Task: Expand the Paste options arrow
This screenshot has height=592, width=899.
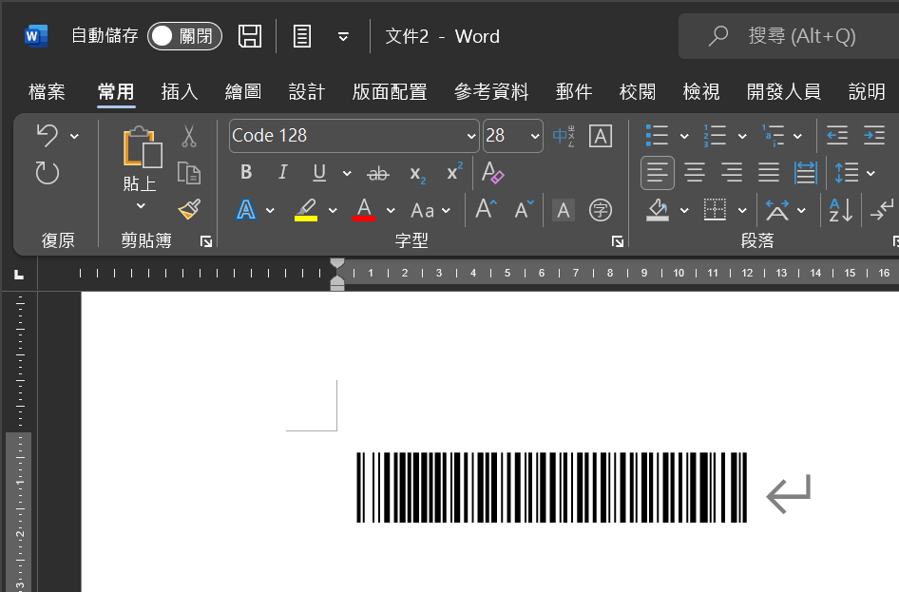Action: [141, 206]
